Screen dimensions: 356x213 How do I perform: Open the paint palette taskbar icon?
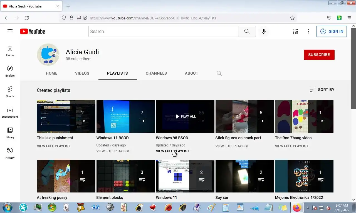tap(211, 207)
